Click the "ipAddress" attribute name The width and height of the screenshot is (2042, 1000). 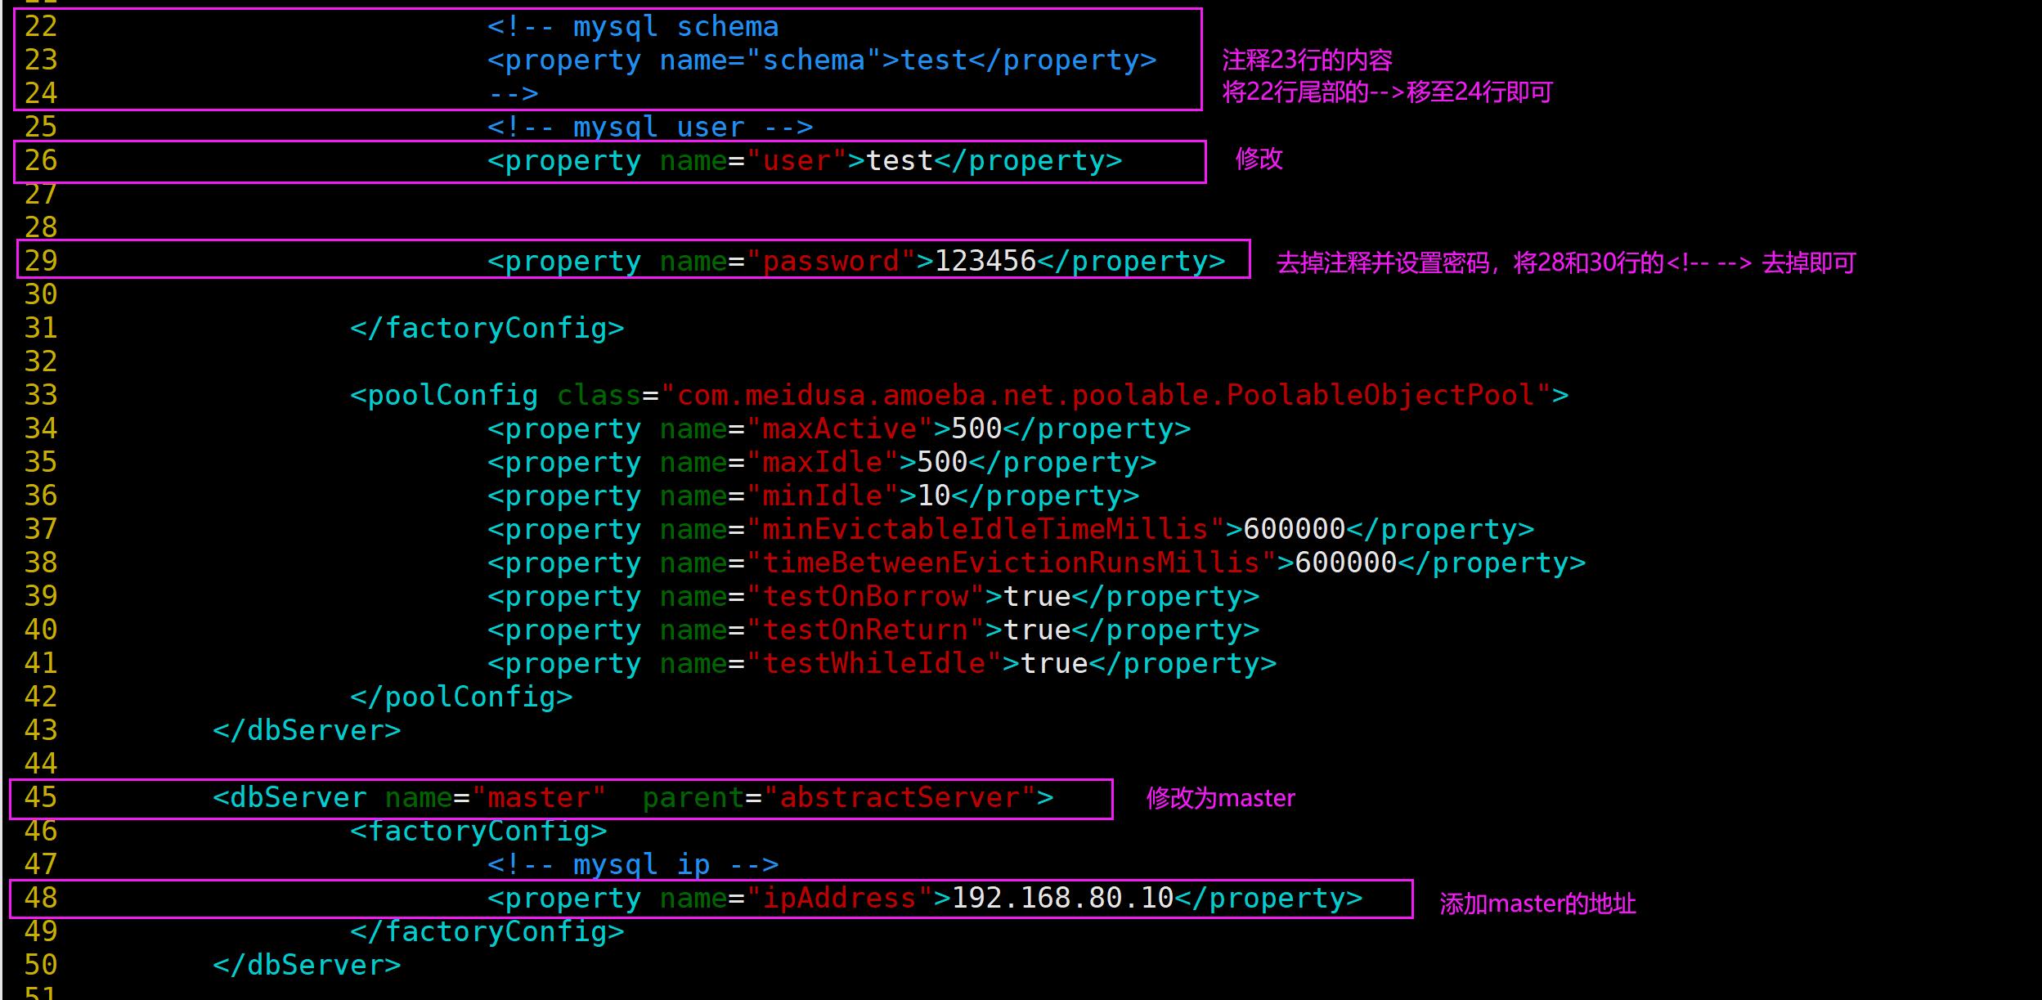pos(839,899)
